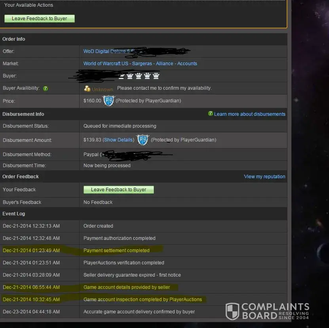The image size is (329, 328).
Task: Select the highlighted Payment settlement completed event
Action: 116,251
